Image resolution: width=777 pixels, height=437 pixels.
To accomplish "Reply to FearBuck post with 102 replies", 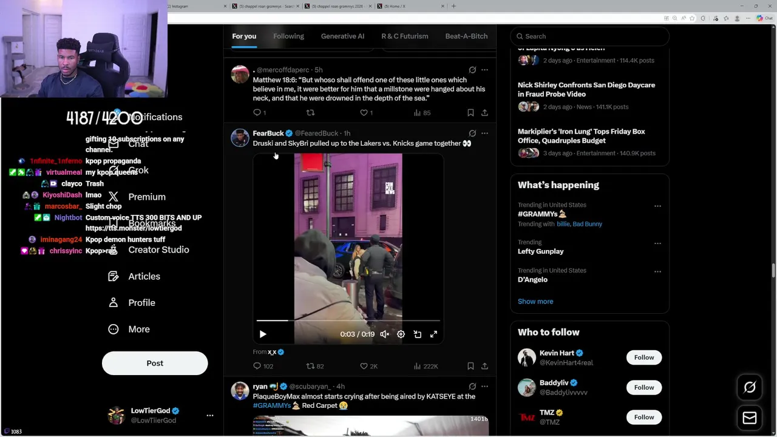I will point(263,366).
